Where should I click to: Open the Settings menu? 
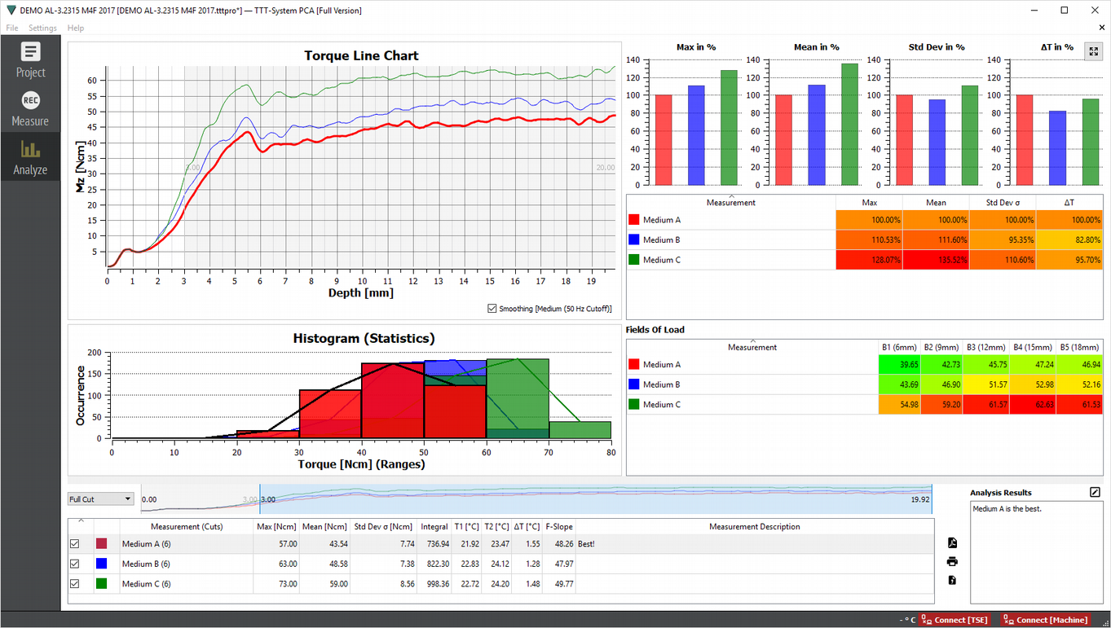pyautogui.click(x=42, y=27)
